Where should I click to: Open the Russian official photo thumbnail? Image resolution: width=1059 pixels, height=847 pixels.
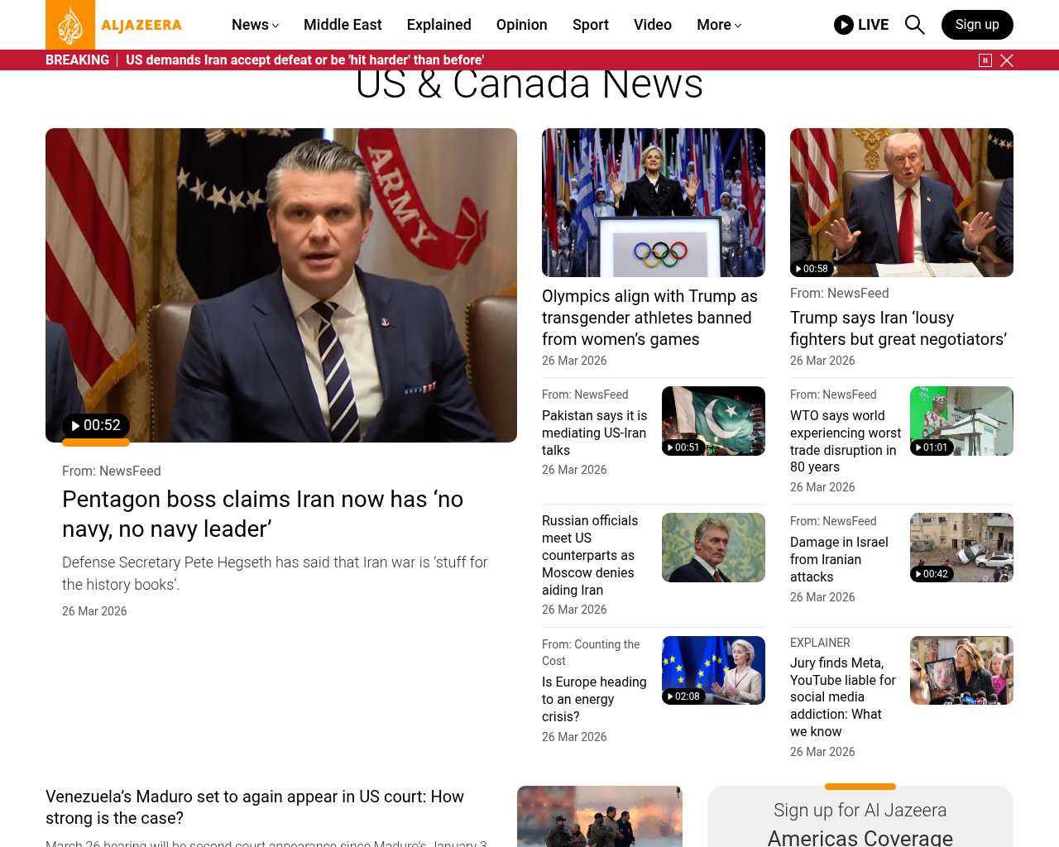tap(713, 548)
